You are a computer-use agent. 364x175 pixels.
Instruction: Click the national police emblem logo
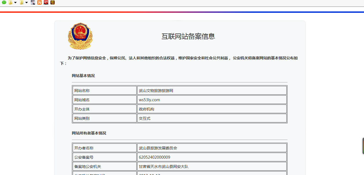(x=80, y=36)
